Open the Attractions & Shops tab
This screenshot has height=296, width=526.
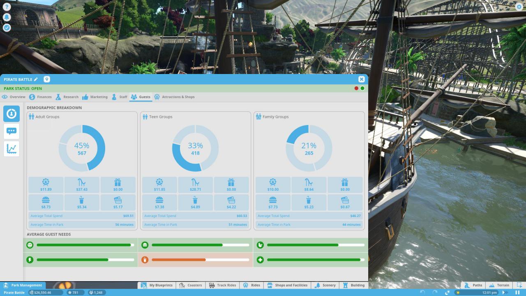tap(174, 97)
